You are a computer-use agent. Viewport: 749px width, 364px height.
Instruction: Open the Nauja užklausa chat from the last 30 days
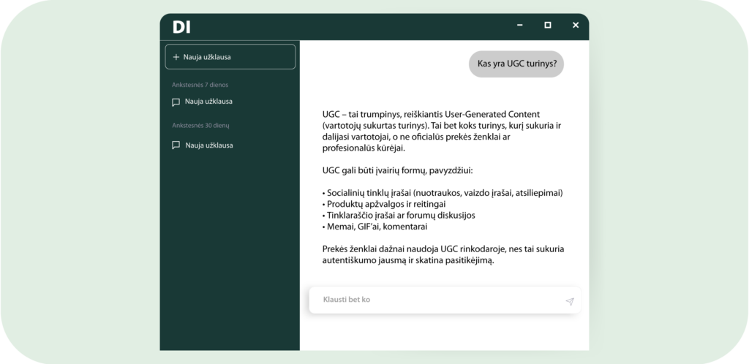pyautogui.click(x=208, y=145)
